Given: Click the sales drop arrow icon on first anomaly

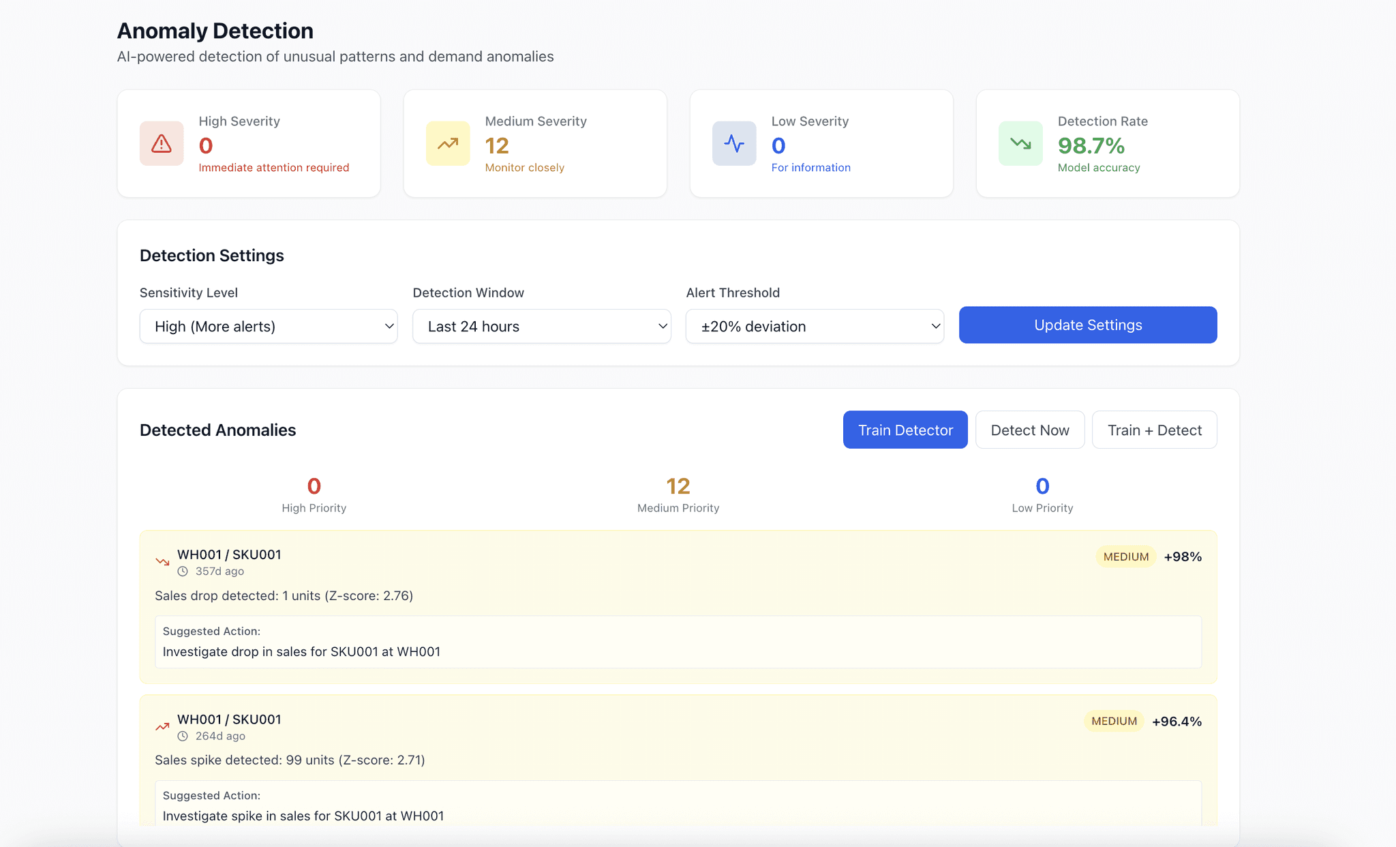Looking at the screenshot, I should tap(162, 562).
